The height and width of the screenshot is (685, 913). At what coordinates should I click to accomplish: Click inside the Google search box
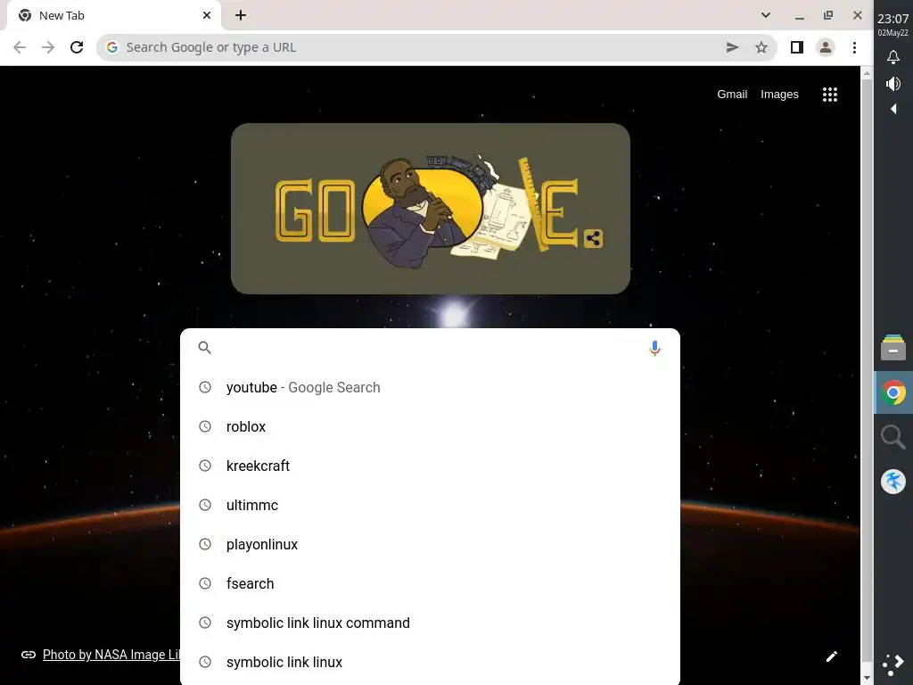pyautogui.click(x=428, y=348)
